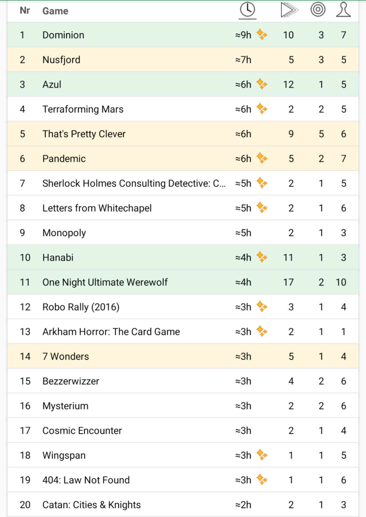366x517 pixels.
Task: Sort by play time clock icon
Action: (x=247, y=10)
